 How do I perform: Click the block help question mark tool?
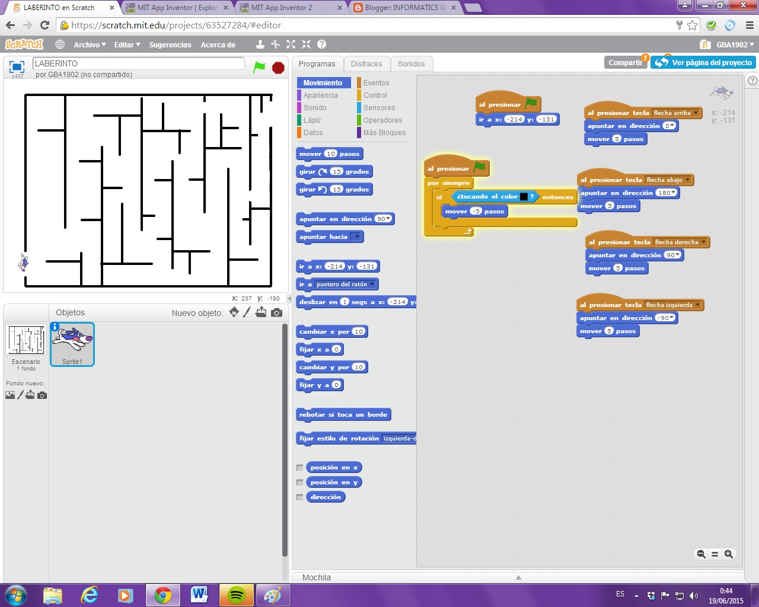point(321,44)
